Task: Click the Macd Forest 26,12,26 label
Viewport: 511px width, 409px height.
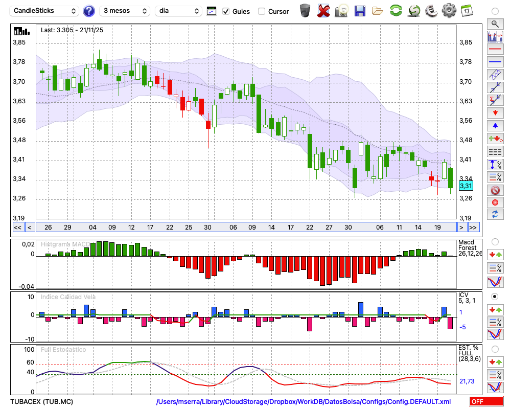Action: [470, 247]
